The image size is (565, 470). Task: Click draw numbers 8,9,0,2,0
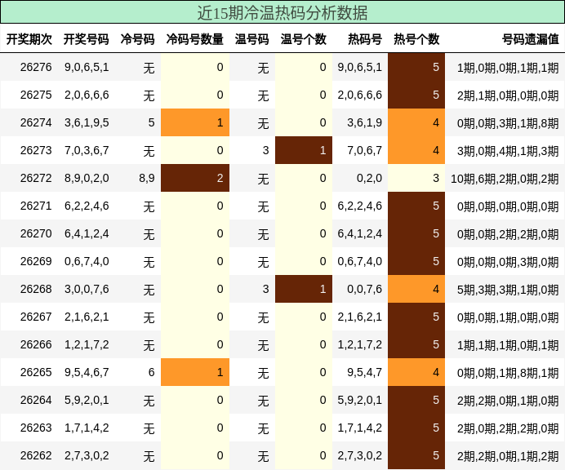pyautogui.click(x=87, y=178)
